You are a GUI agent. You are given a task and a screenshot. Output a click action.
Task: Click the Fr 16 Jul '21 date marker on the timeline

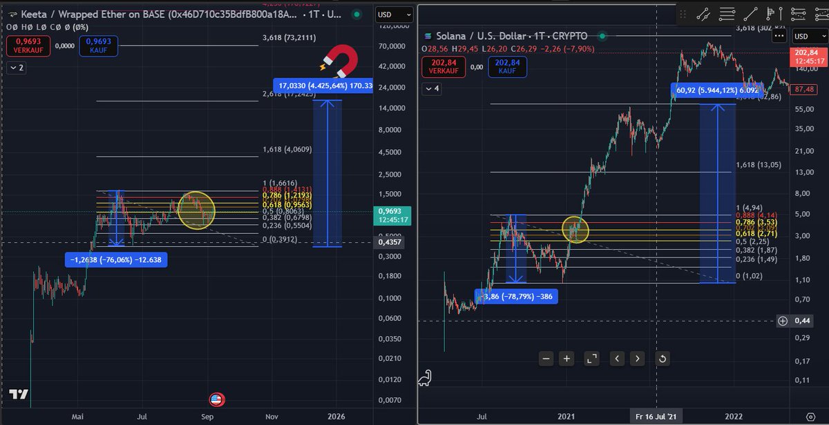coord(656,416)
